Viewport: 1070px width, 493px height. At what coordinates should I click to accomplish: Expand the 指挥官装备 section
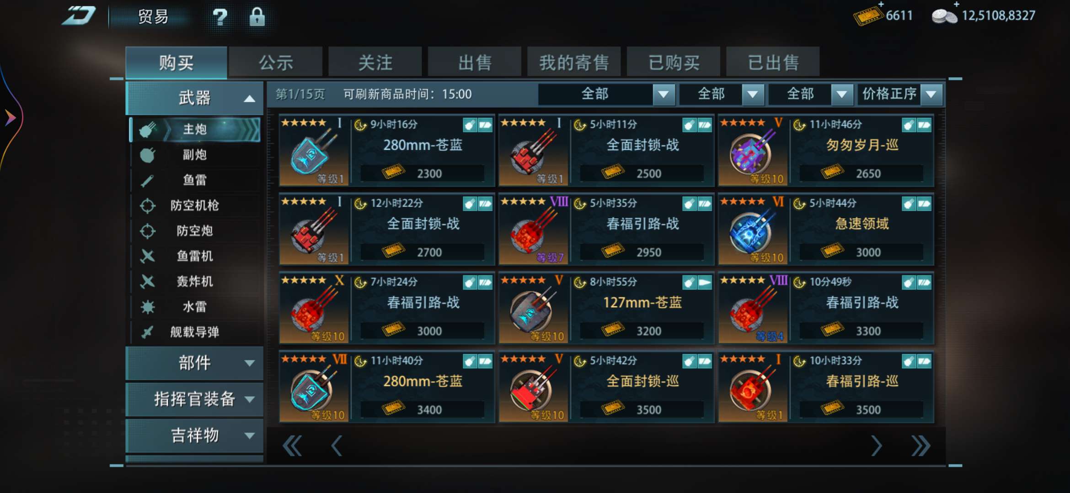[x=195, y=399]
